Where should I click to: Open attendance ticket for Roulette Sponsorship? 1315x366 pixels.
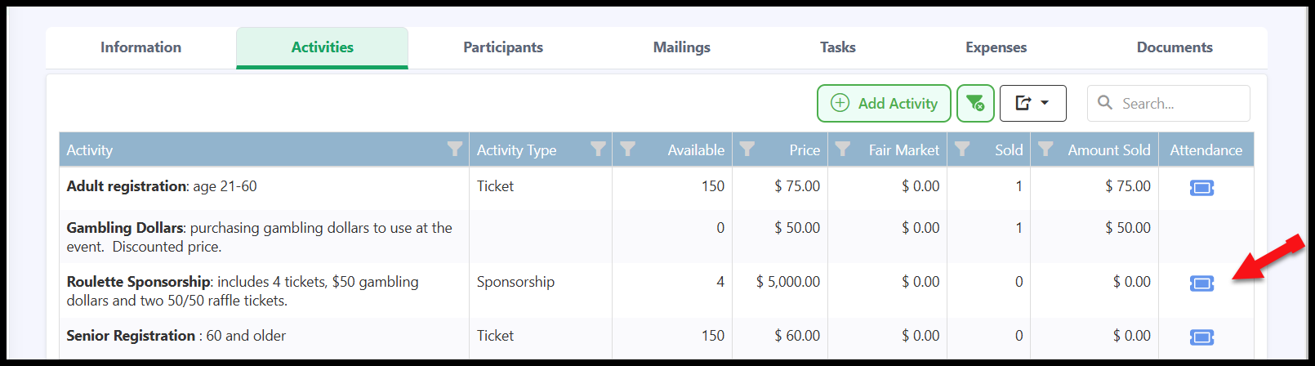point(1201,283)
